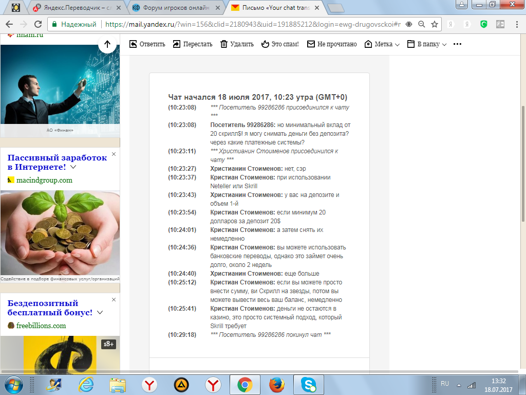This screenshot has width=526, height=395.
Task: Click the mail.yandex.ru address bar URL
Action: pyautogui.click(x=253, y=24)
